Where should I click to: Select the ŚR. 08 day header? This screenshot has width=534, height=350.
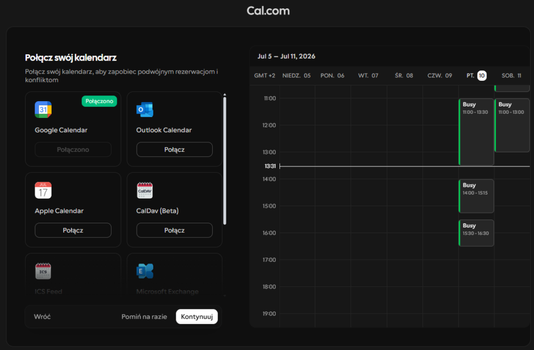click(x=404, y=76)
